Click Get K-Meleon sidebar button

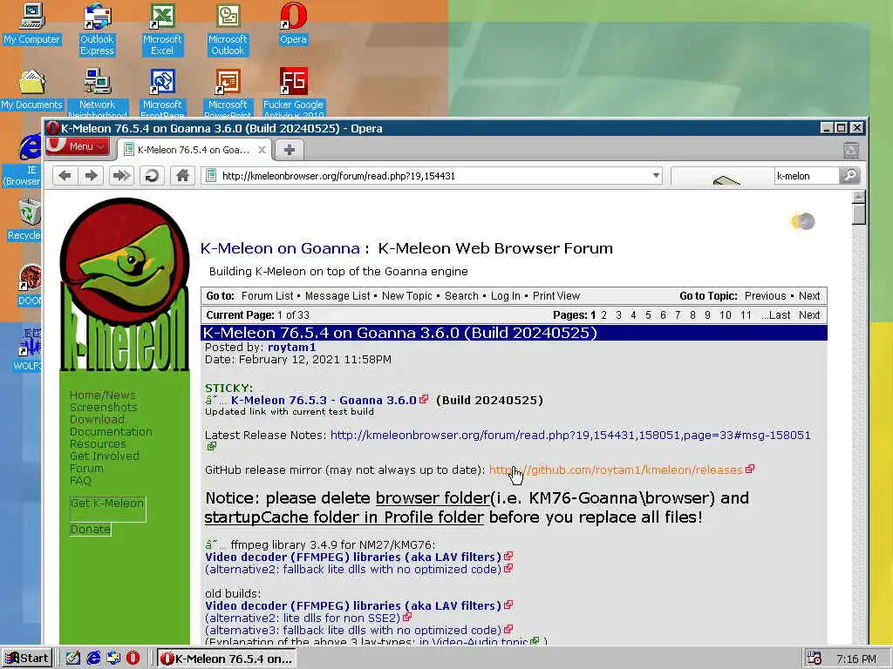point(107,509)
